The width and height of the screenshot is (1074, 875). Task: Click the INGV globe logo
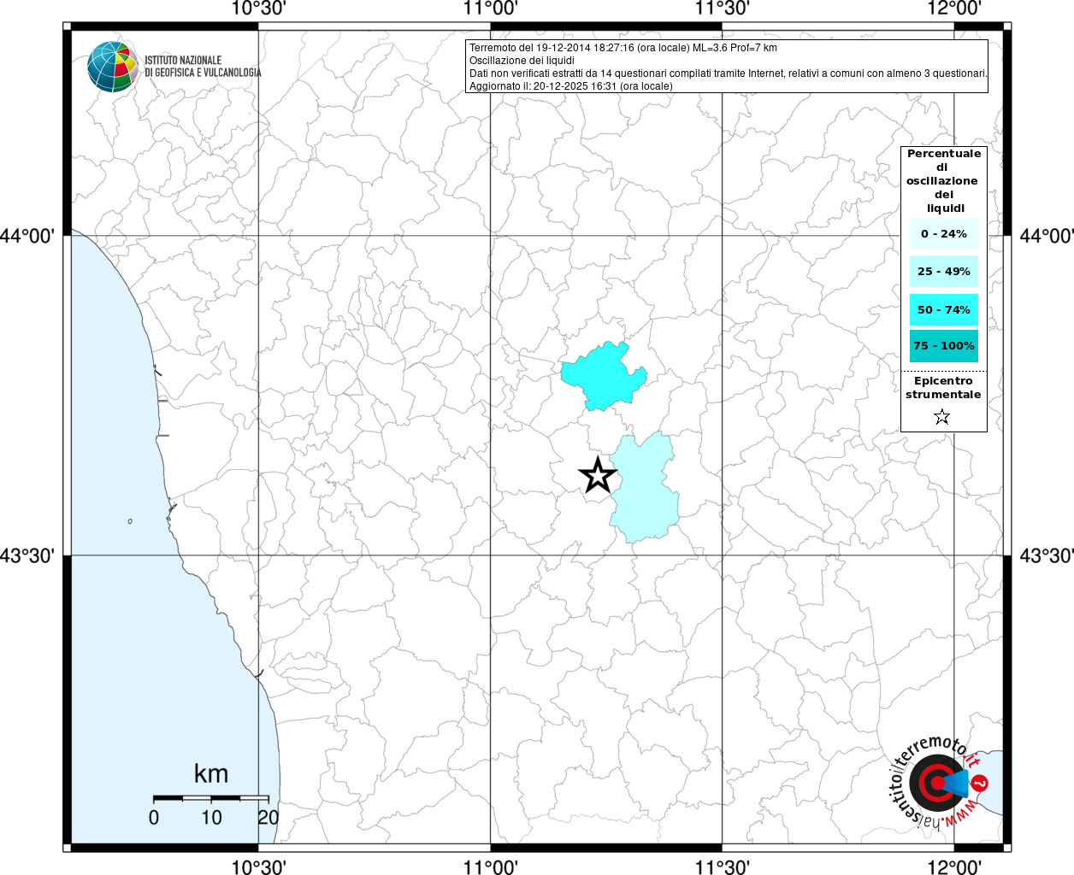coord(113,67)
